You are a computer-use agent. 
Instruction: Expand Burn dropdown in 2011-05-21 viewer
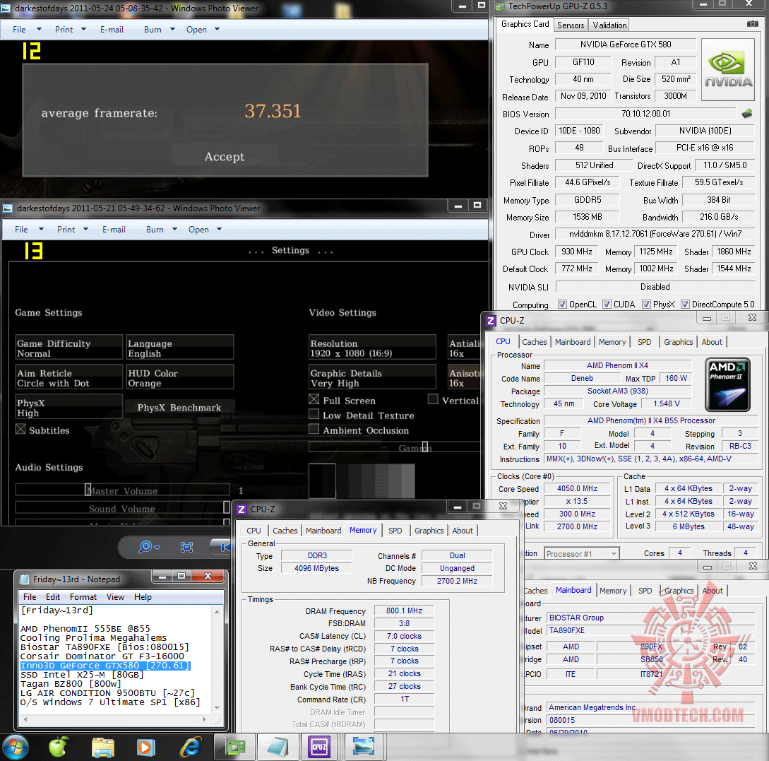(174, 229)
